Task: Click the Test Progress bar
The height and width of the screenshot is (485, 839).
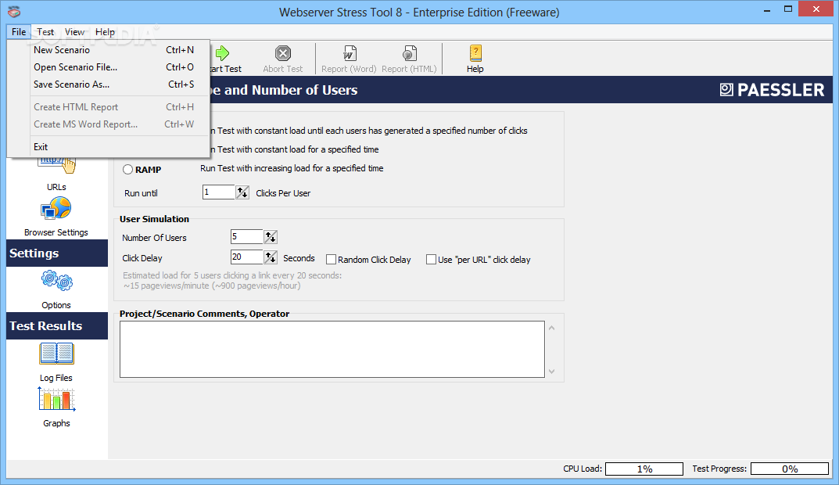Action: point(790,469)
